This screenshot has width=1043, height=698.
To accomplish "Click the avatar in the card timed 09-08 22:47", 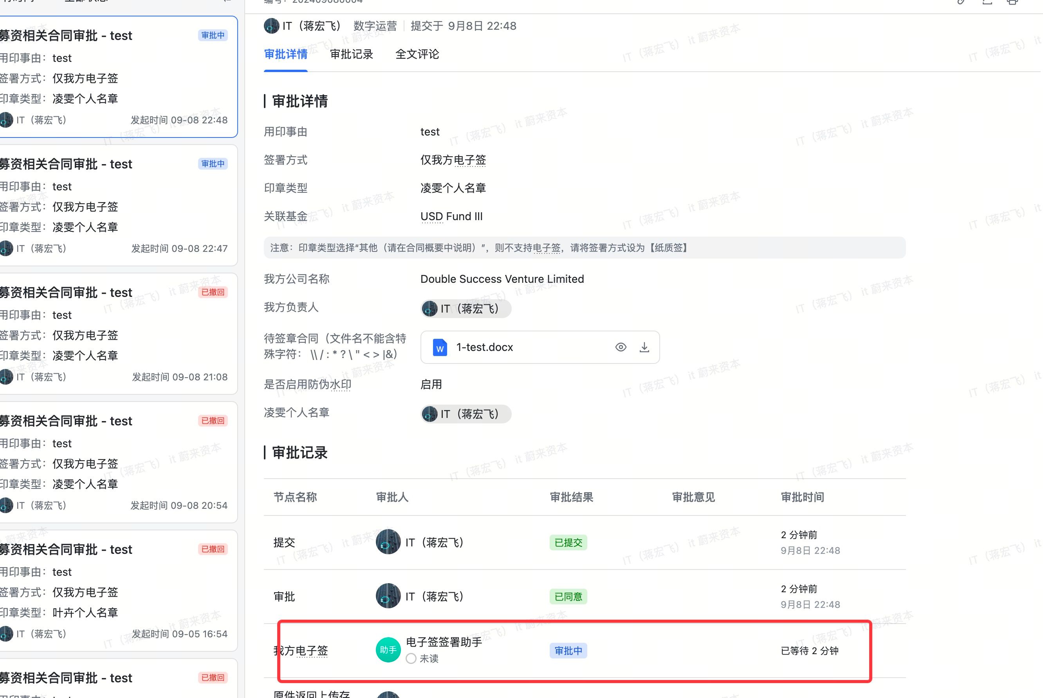I will click(6, 248).
